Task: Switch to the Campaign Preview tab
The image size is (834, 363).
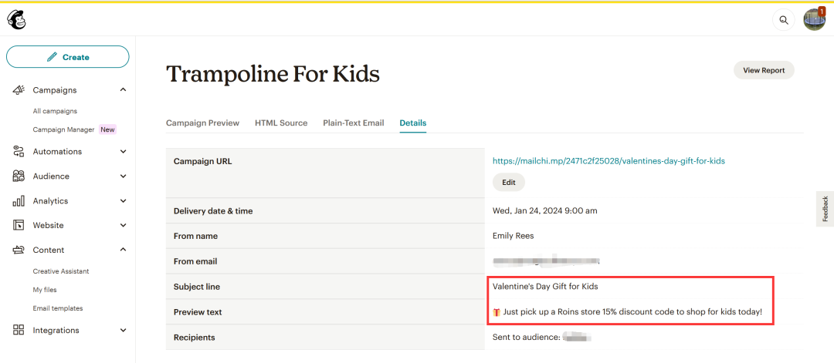Action: [x=202, y=123]
